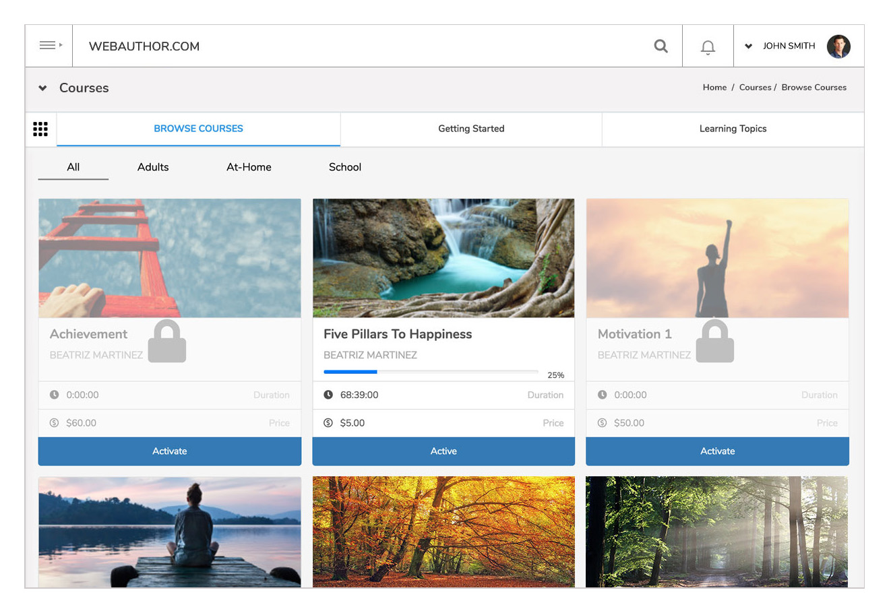Click the lock icon on Motivation 1 course
Screen dimensions: 889x613
point(714,342)
